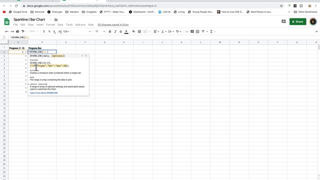This screenshot has height=180, width=320.
Task: Open the horizontal align dropdown
Action: click(x=156, y=31)
